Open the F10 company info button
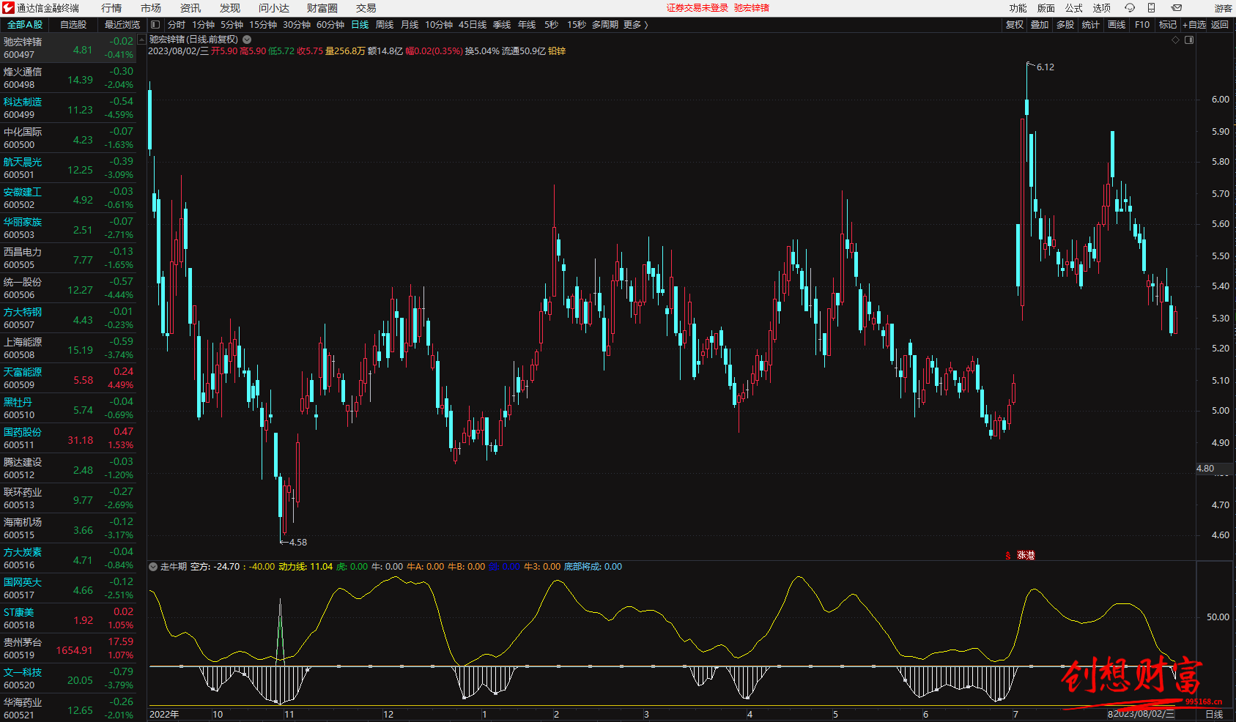Viewport: 1236px width, 722px height. [1142, 25]
